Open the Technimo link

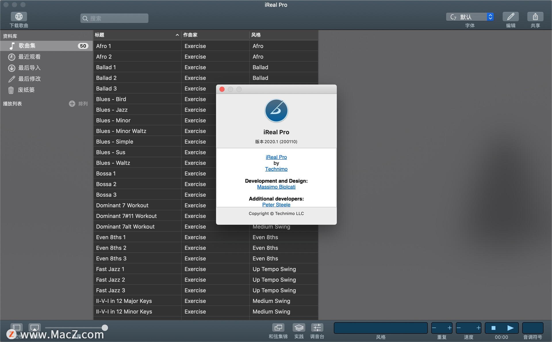pos(276,169)
